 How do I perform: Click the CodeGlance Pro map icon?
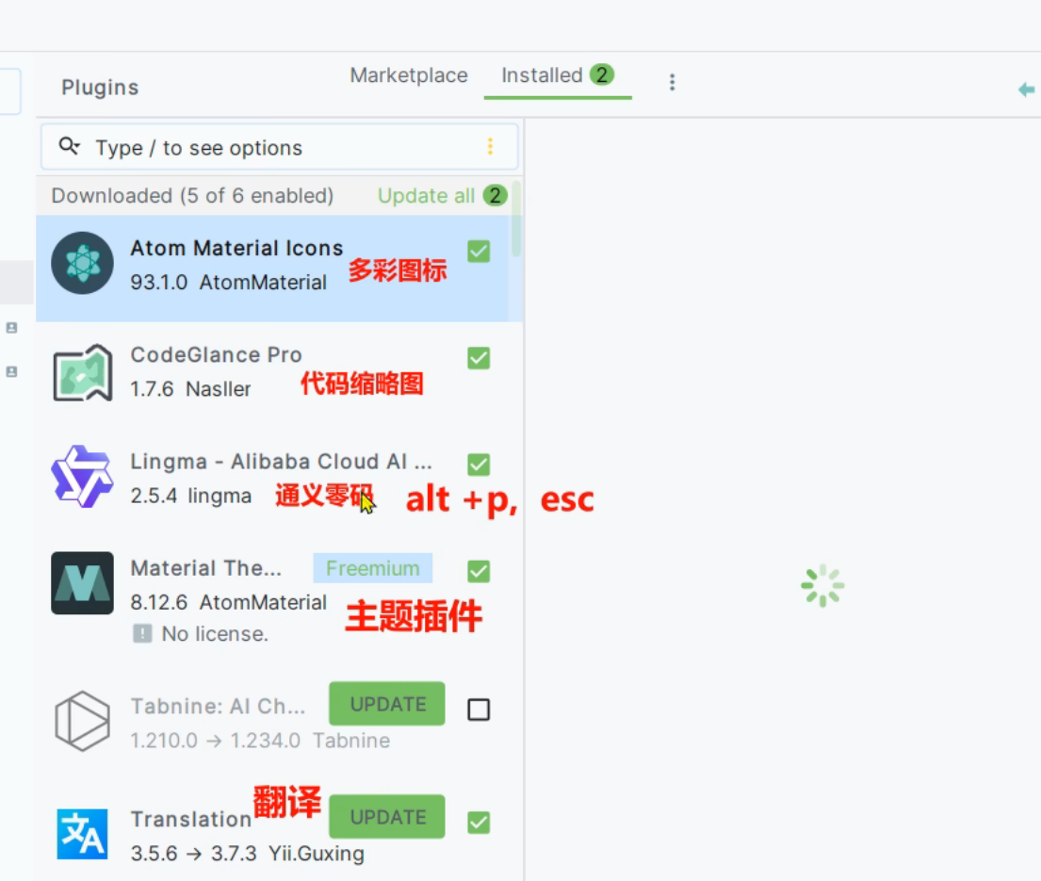(x=82, y=372)
